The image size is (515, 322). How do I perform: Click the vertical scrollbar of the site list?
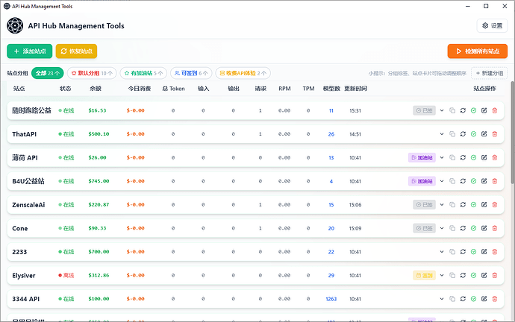click(512, 132)
